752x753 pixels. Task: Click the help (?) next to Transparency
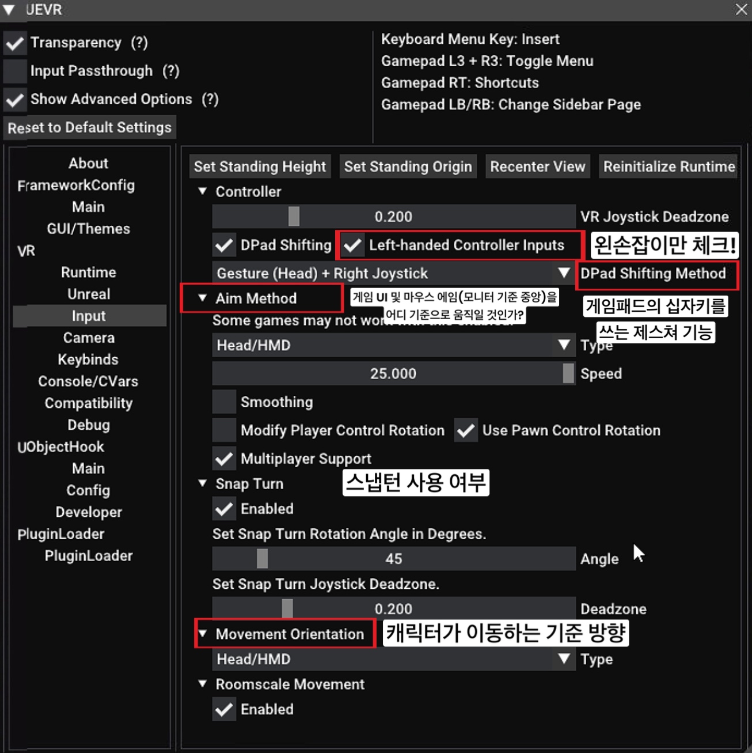[x=139, y=43]
